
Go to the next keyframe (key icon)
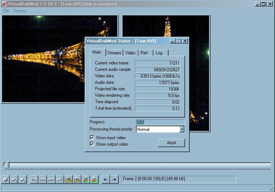coord(77,179)
